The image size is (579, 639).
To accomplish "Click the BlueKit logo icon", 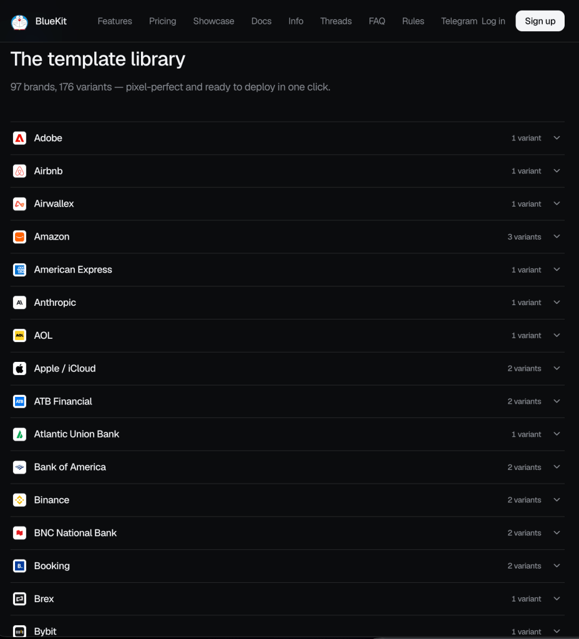I will point(19,22).
